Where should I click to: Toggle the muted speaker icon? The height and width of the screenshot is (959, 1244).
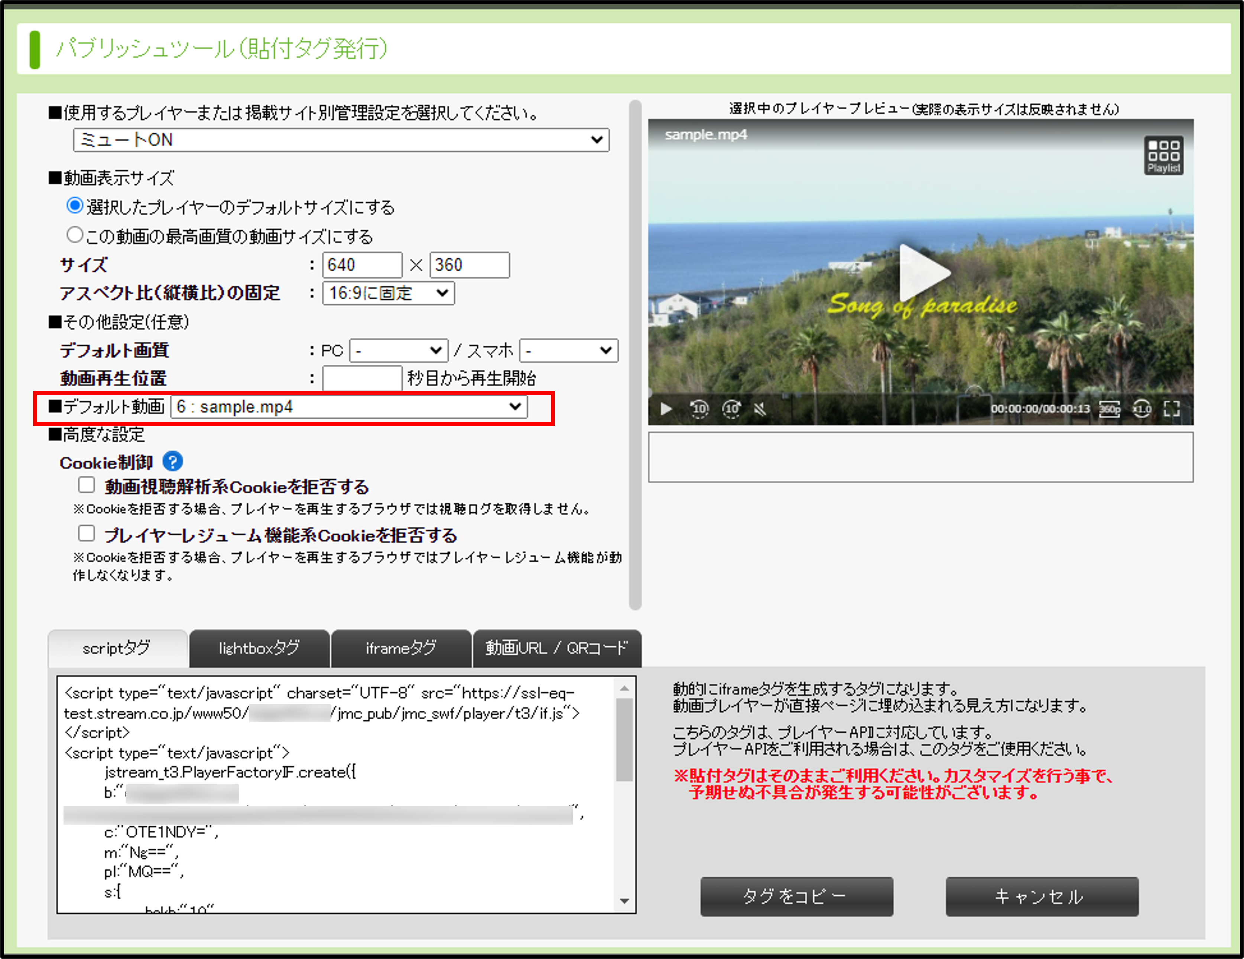click(x=760, y=409)
